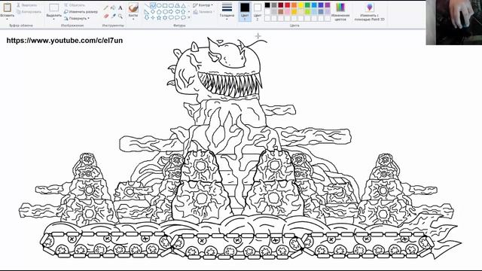482x271 pixels.
Task: Select the Magnifier tool
Action: (120, 16)
